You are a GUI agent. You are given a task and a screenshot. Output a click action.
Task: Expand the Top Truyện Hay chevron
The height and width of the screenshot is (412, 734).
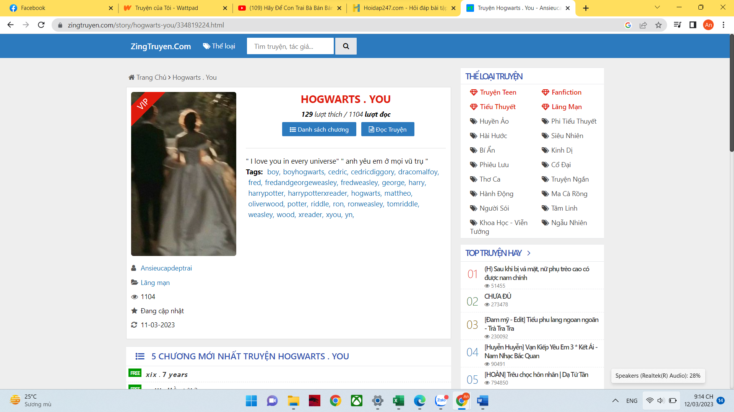[x=529, y=253]
